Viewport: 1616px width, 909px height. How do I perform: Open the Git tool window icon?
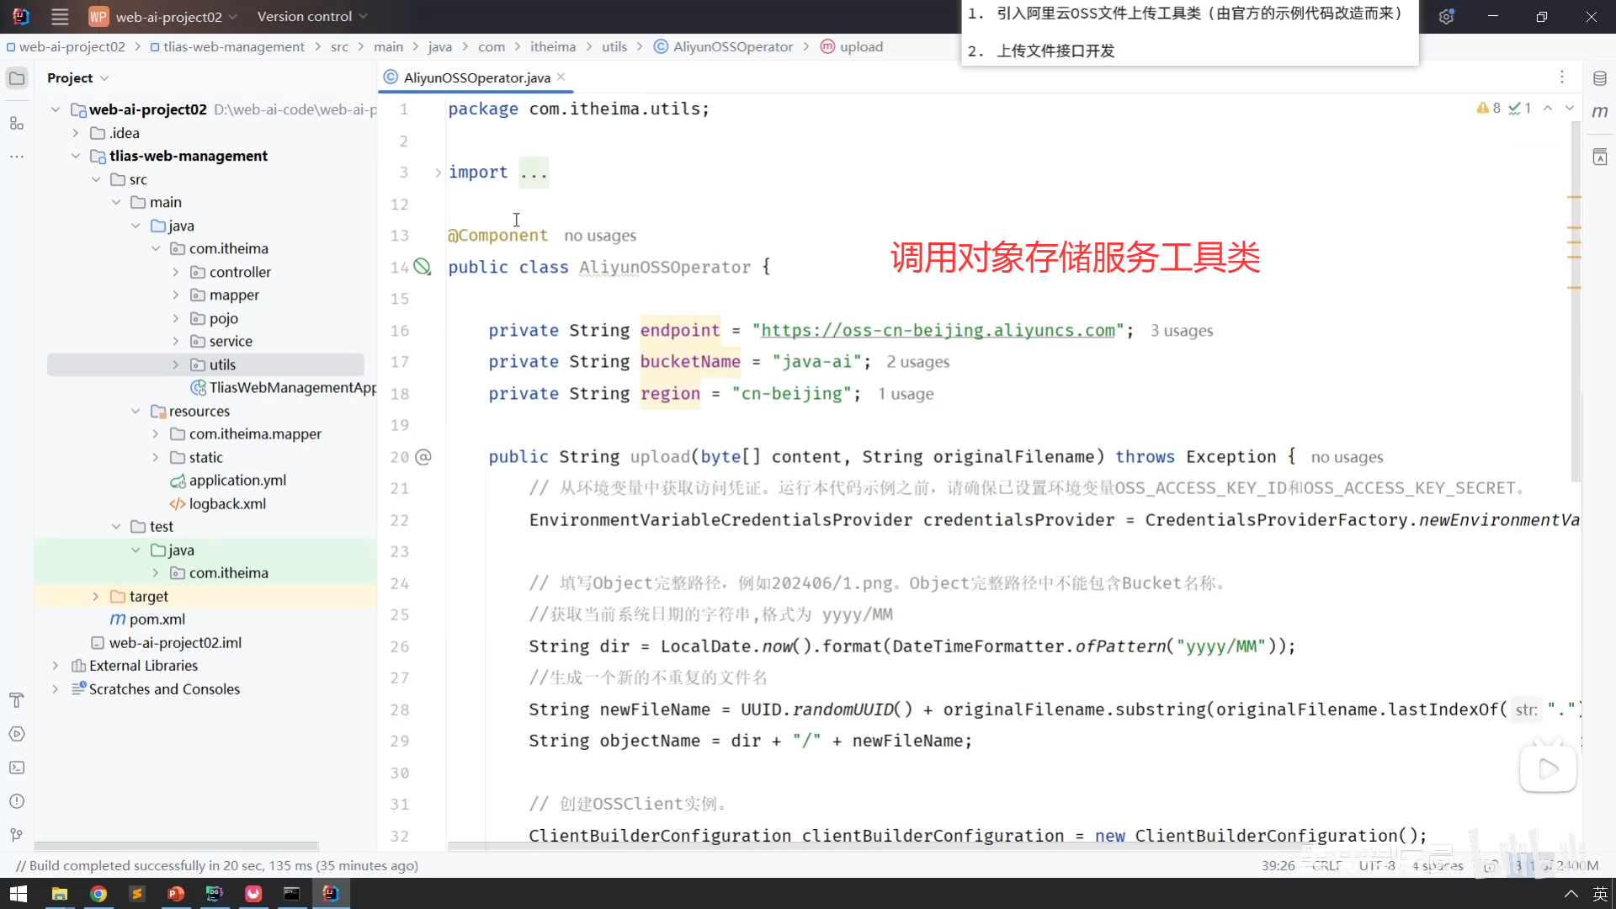pos(16,835)
